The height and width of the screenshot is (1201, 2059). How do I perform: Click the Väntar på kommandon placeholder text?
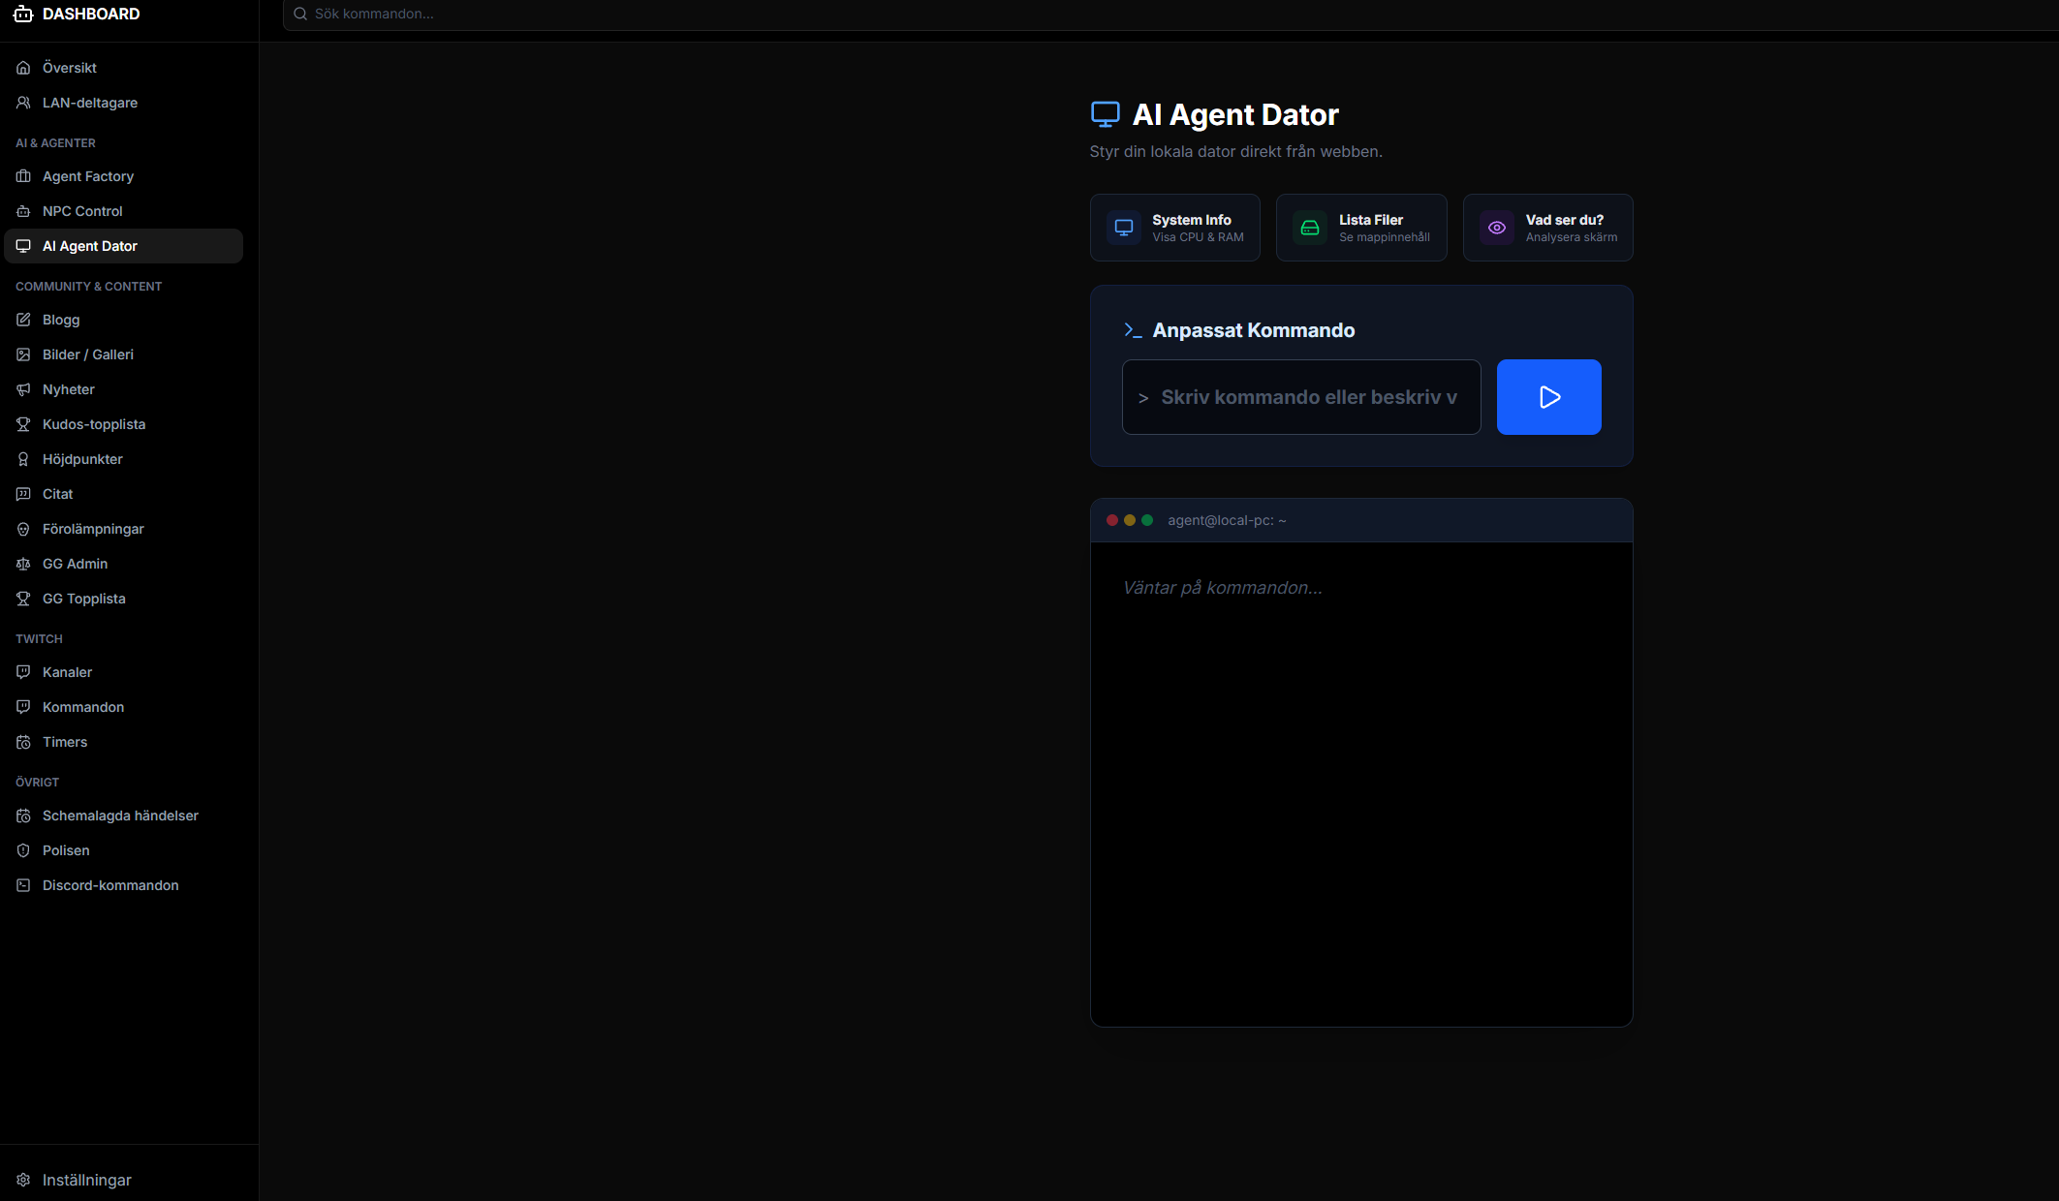point(1223,588)
